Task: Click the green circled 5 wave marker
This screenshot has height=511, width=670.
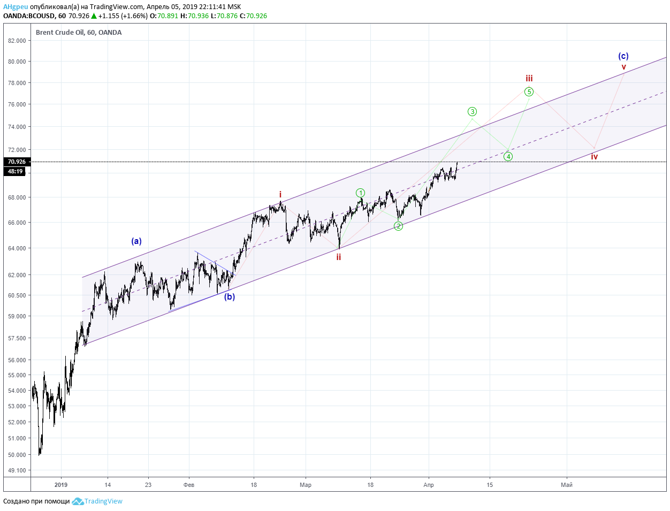Action: click(529, 92)
